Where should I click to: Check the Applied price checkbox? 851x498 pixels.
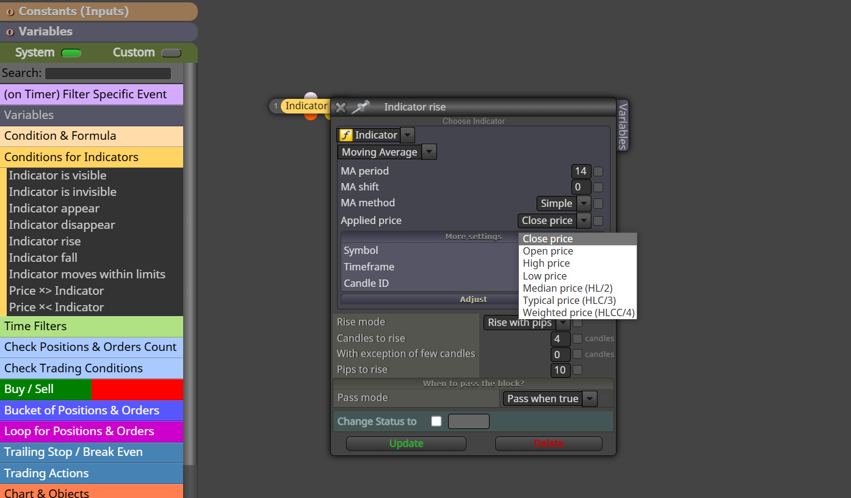point(598,221)
